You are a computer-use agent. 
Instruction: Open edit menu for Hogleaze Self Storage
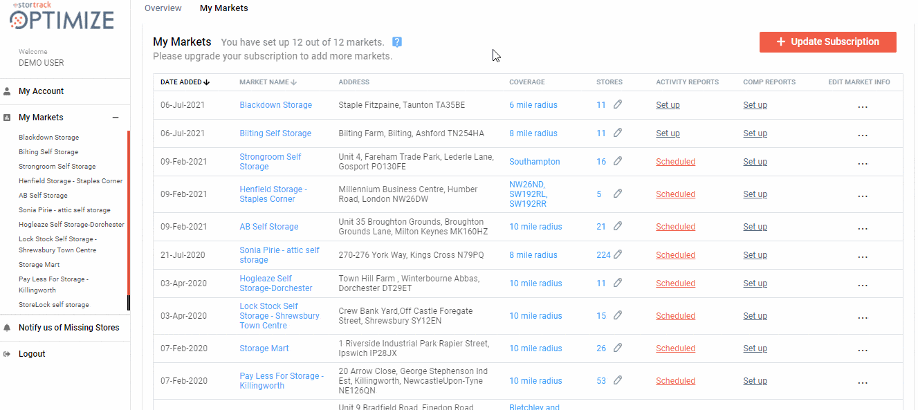click(x=863, y=286)
